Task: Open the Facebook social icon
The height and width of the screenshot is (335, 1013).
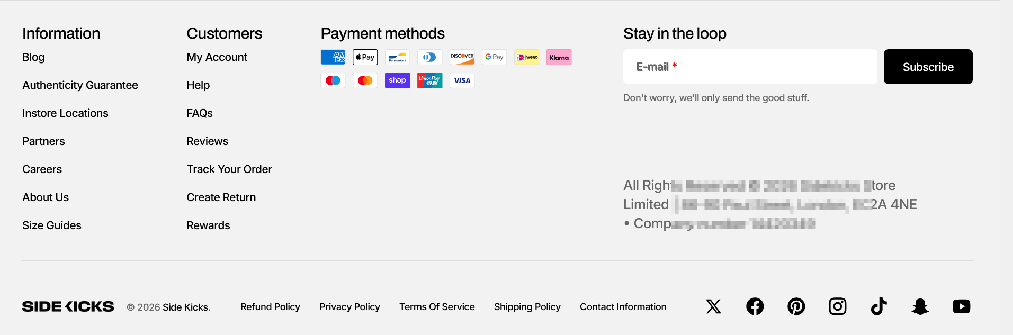Action: click(x=755, y=306)
